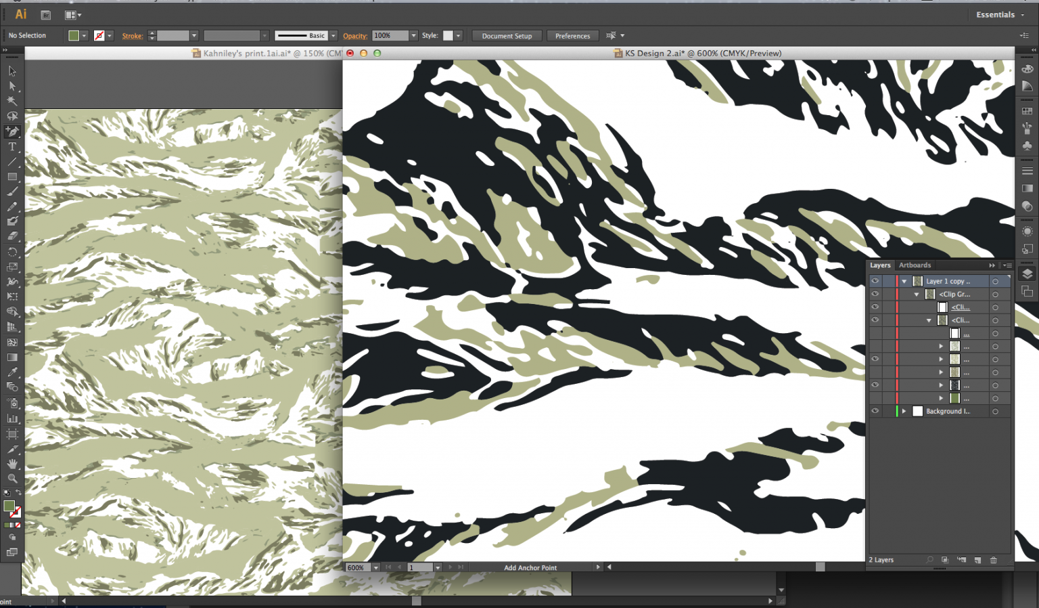1039x608 pixels.
Task: Hide the Background layer
Action: point(875,410)
